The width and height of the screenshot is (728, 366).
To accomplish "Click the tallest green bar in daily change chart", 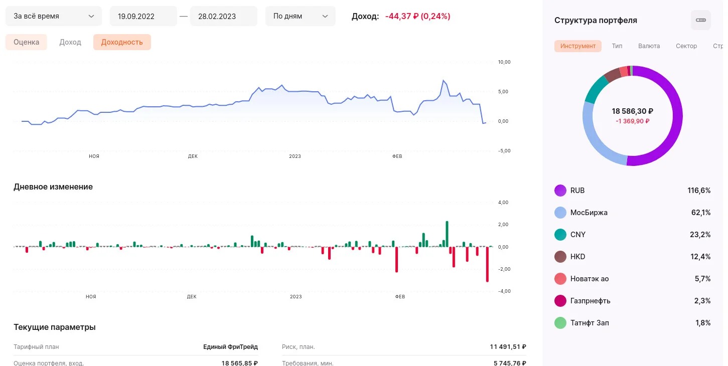I will pyautogui.click(x=447, y=234).
